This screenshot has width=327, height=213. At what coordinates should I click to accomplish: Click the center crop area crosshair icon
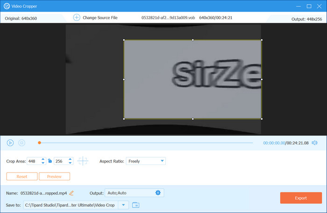[x=83, y=161]
